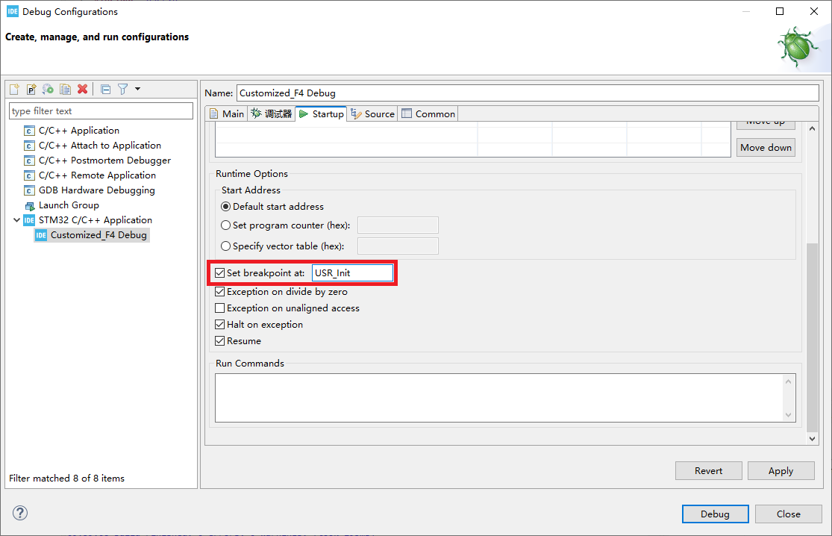This screenshot has width=832, height=536.
Task: Switch to the Main tab
Action: tap(227, 113)
